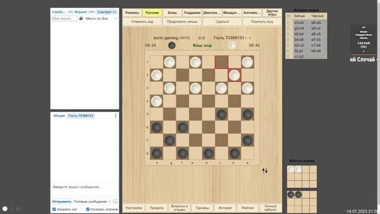
Task: Switch to the 'Блиц' mode tab
Action: (x=172, y=12)
